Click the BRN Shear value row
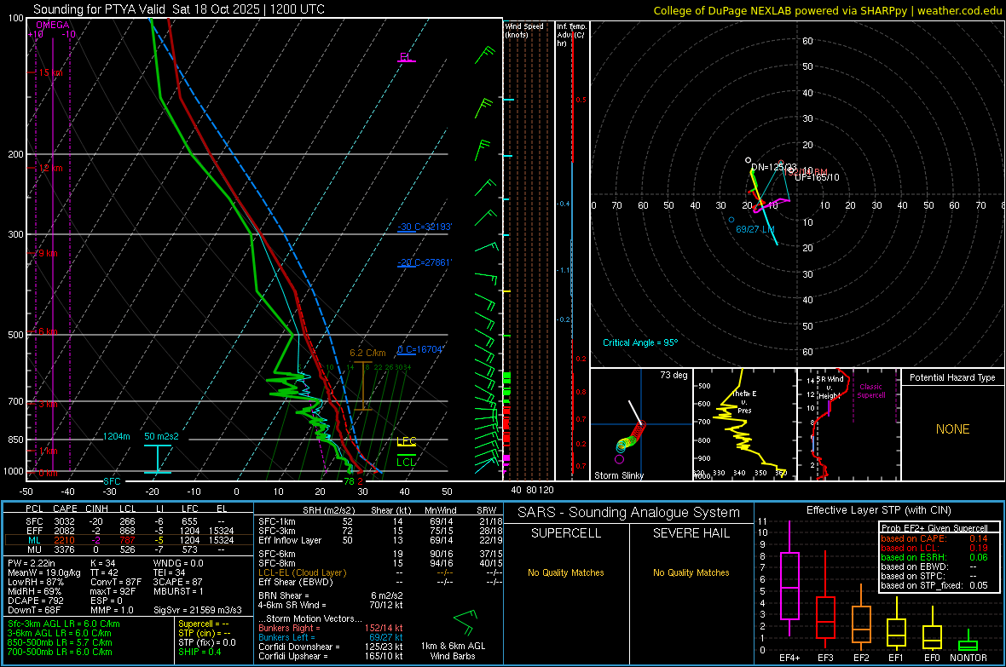The height and width of the screenshot is (667, 1006). [x=331, y=595]
